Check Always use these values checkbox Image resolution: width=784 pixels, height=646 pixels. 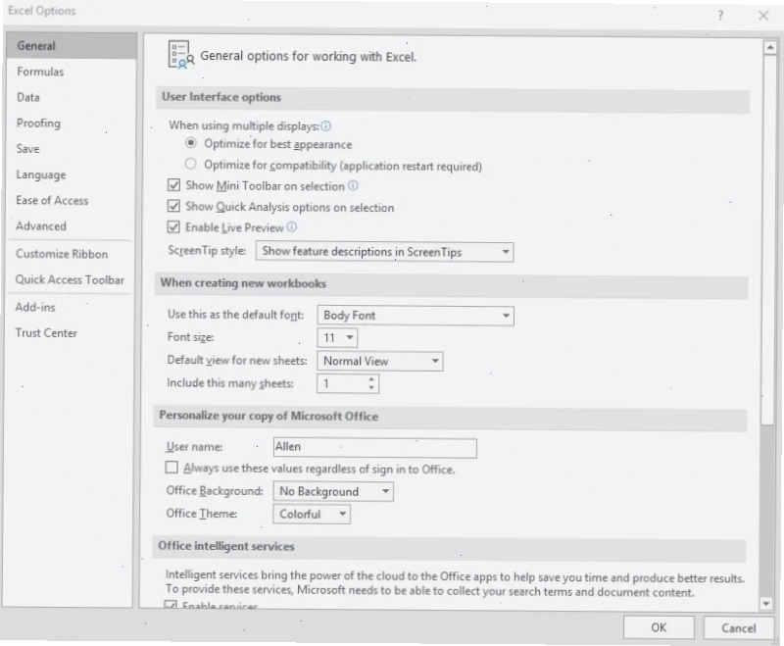(171, 468)
